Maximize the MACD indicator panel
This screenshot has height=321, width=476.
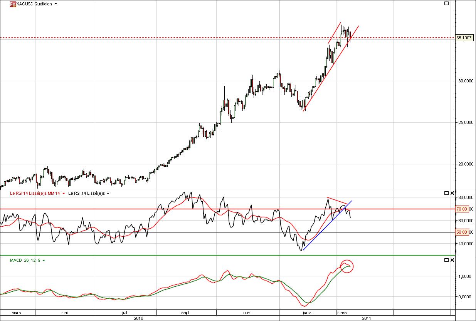[x=446, y=260]
